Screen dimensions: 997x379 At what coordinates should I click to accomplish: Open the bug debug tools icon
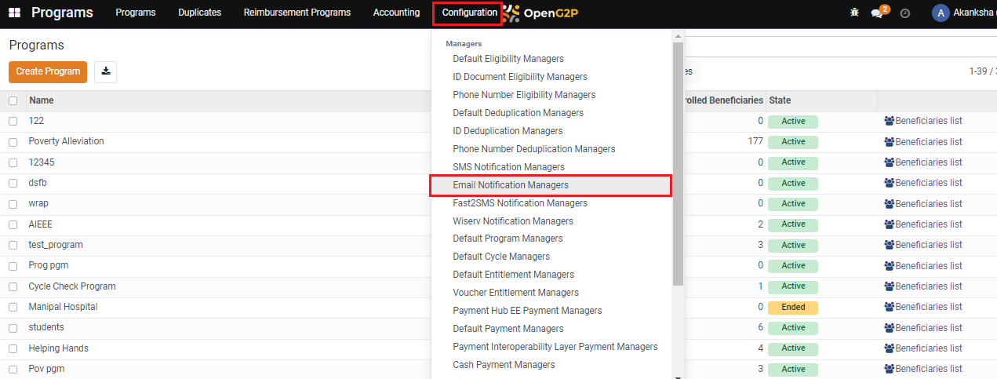(x=854, y=13)
